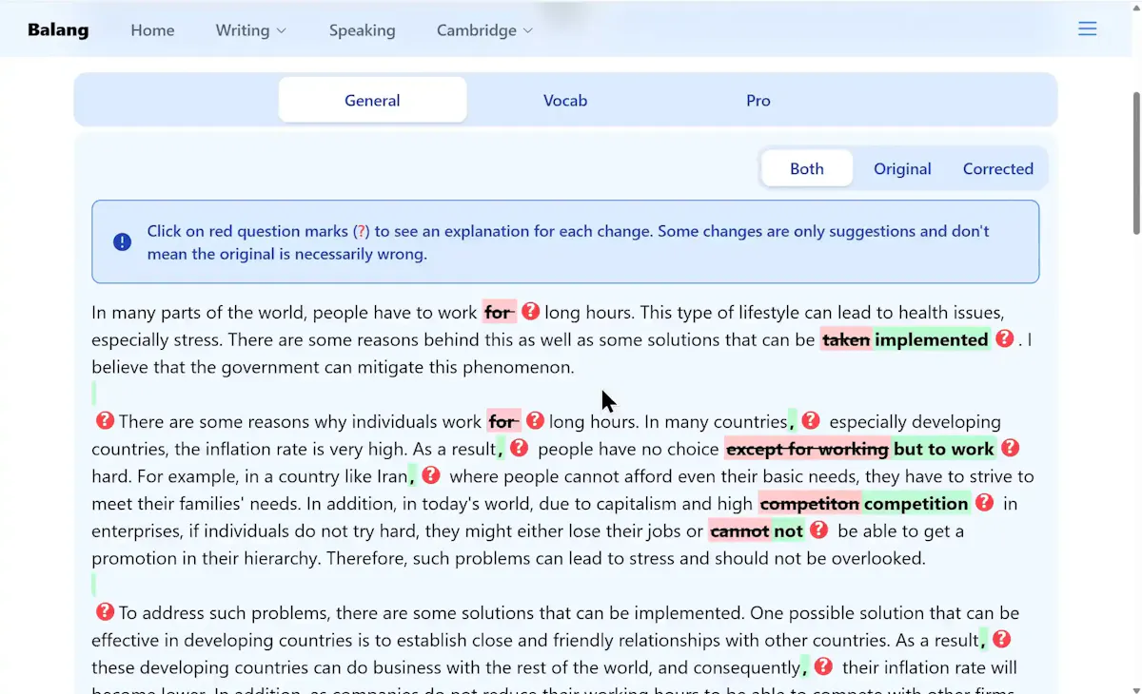Click question mark before 'There are some reasons'
The width and height of the screenshot is (1142, 694).
pyautogui.click(x=105, y=421)
